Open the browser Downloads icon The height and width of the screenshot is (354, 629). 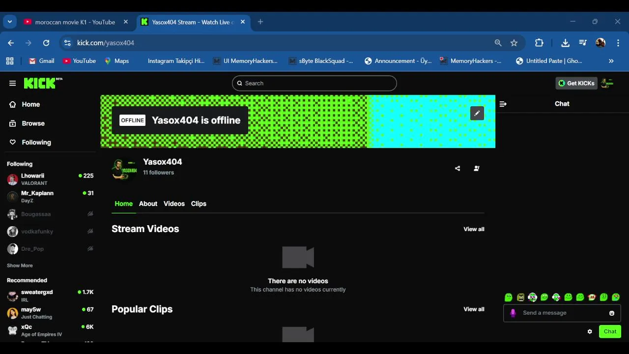click(x=566, y=43)
